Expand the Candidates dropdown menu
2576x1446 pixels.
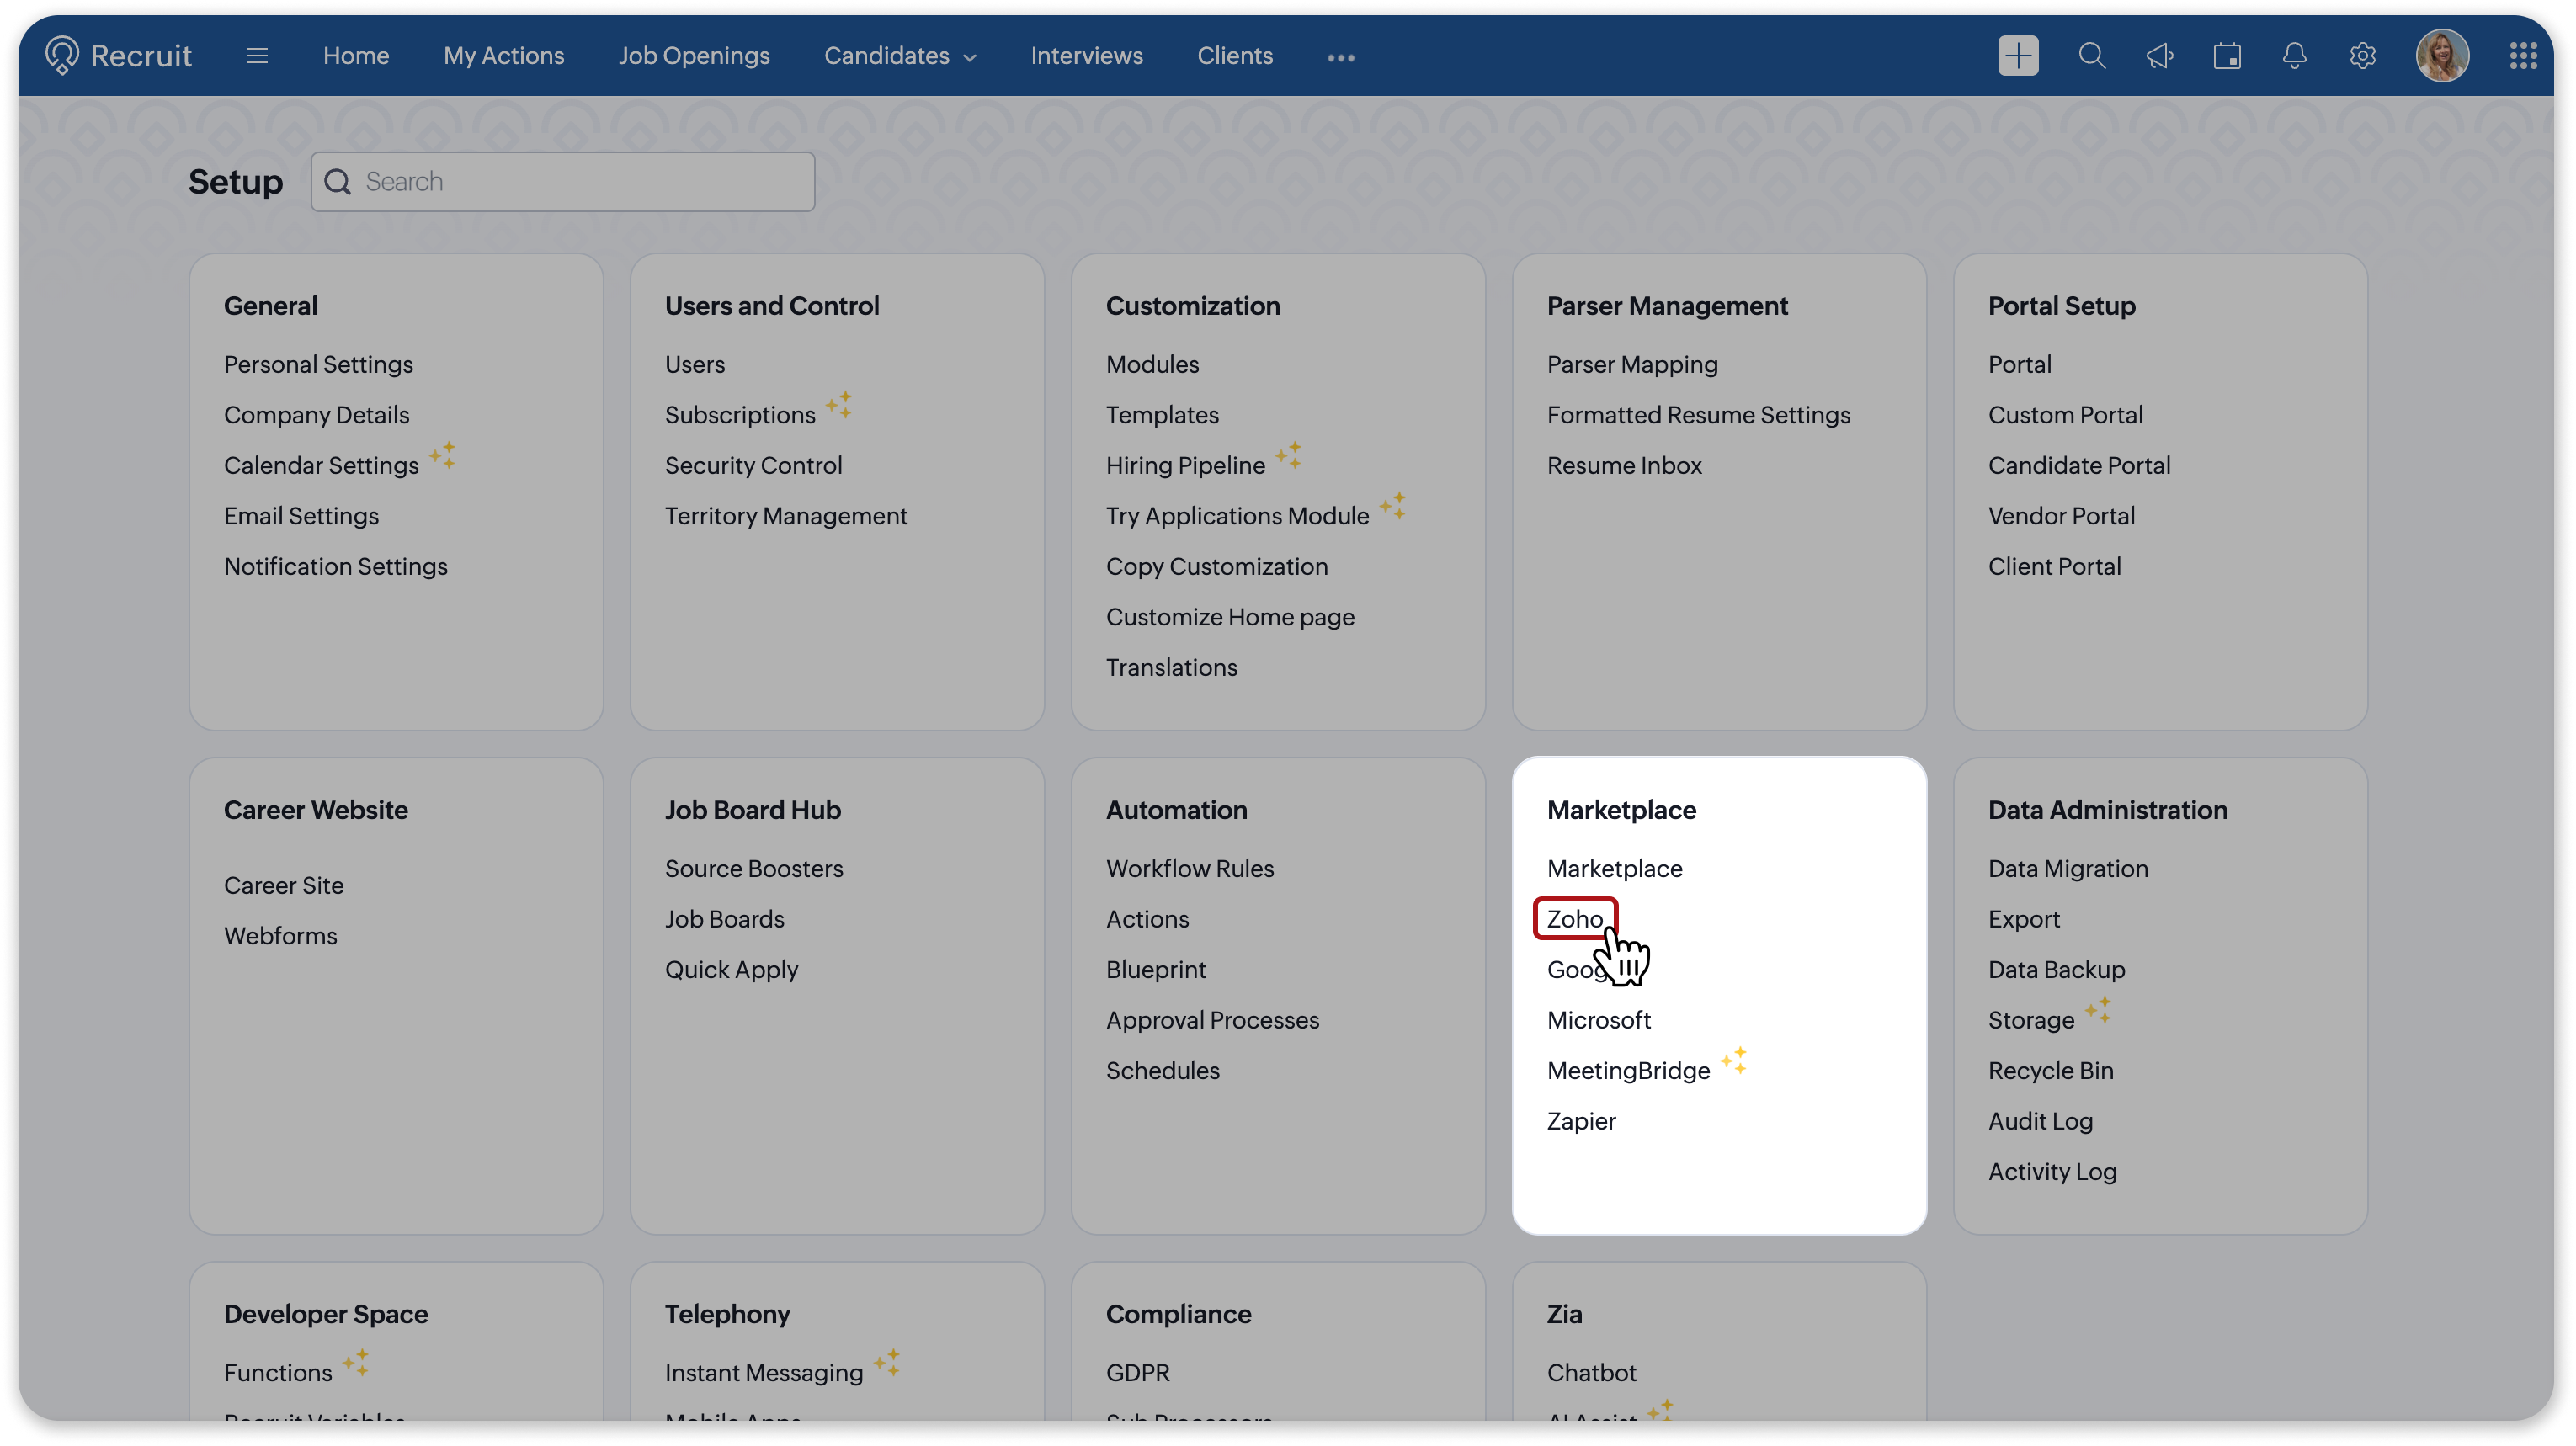[x=899, y=56]
